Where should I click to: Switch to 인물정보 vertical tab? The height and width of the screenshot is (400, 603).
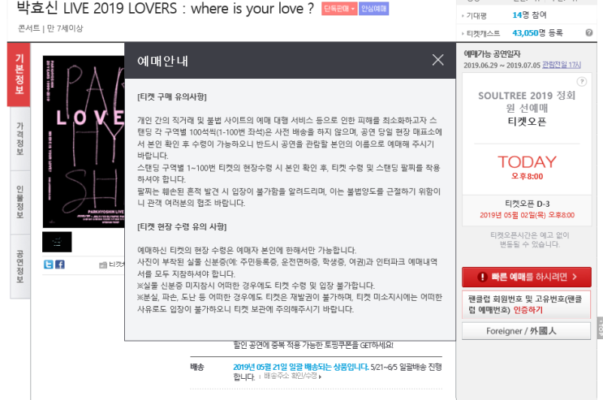pos(20,202)
